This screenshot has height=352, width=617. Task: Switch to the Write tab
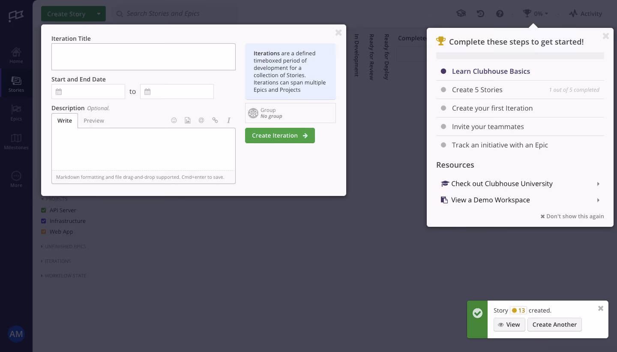pyautogui.click(x=65, y=120)
